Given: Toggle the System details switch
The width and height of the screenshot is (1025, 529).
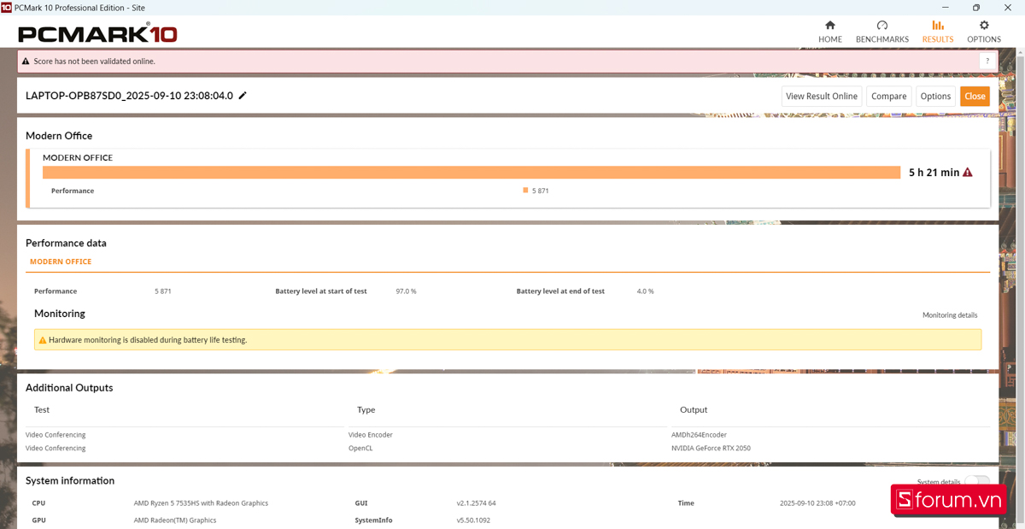Looking at the screenshot, I should (977, 483).
